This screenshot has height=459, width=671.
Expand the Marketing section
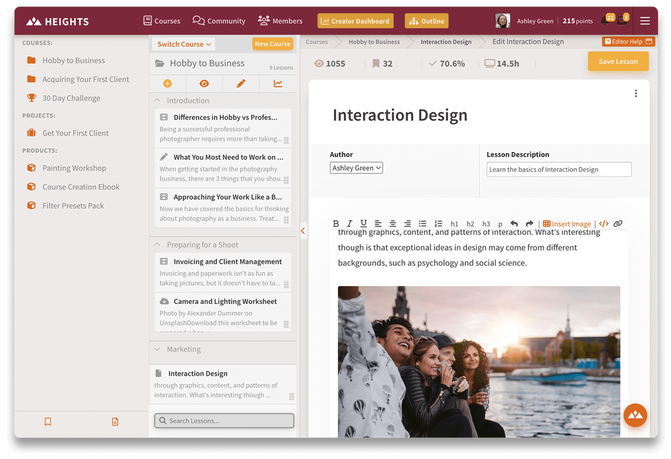pos(157,349)
